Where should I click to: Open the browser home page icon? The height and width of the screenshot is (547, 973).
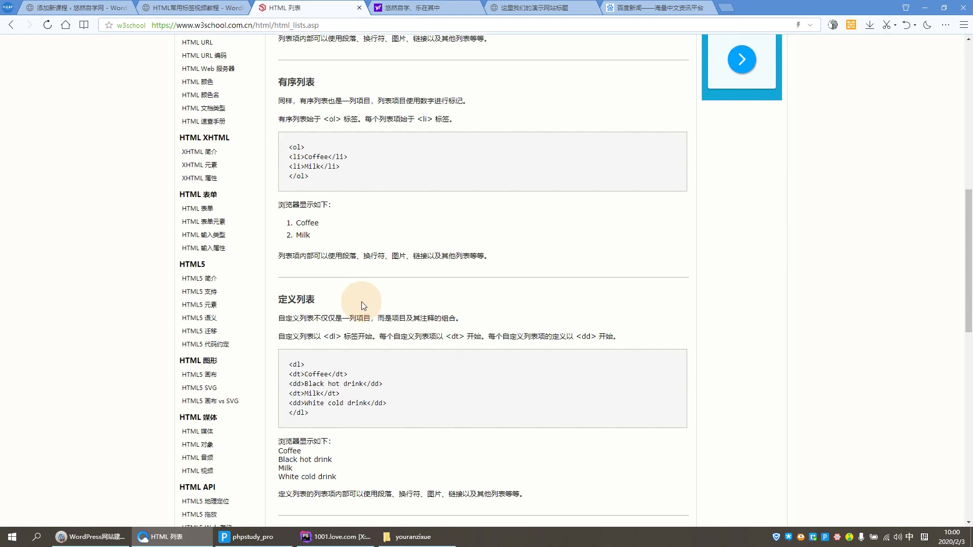(65, 25)
